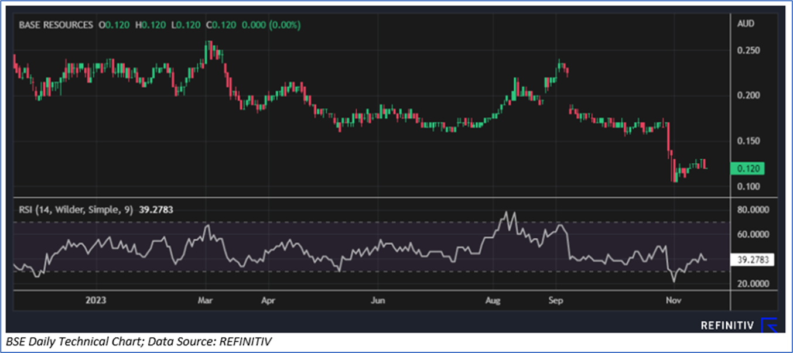Click the white 39.2783 RSI value tag
The width and height of the screenshot is (793, 353).
753,260
